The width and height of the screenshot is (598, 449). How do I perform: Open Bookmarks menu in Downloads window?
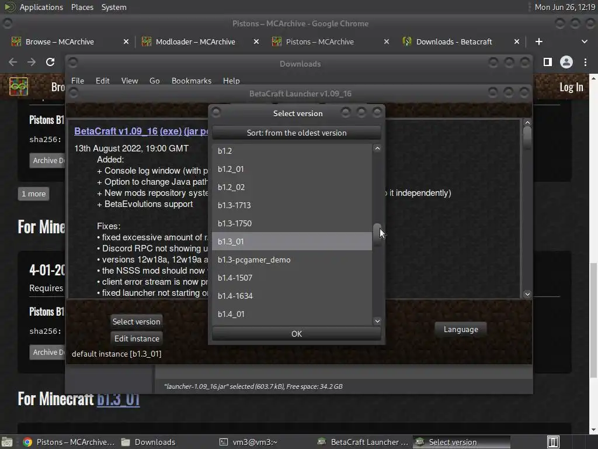pyautogui.click(x=191, y=81)
